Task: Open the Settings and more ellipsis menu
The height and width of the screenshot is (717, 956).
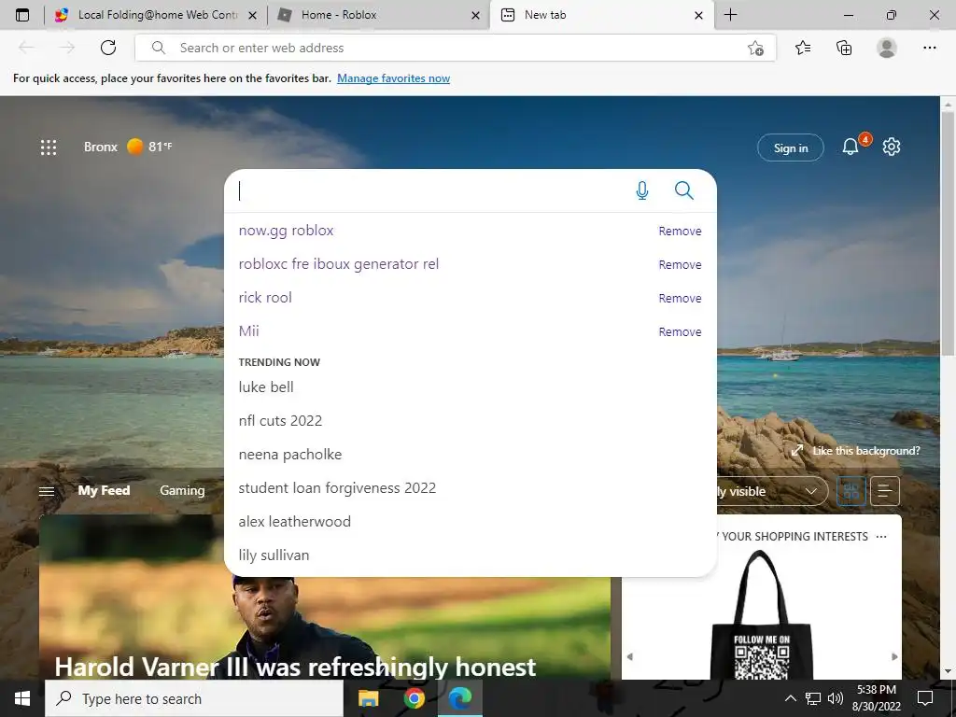Action: point(929,48)
